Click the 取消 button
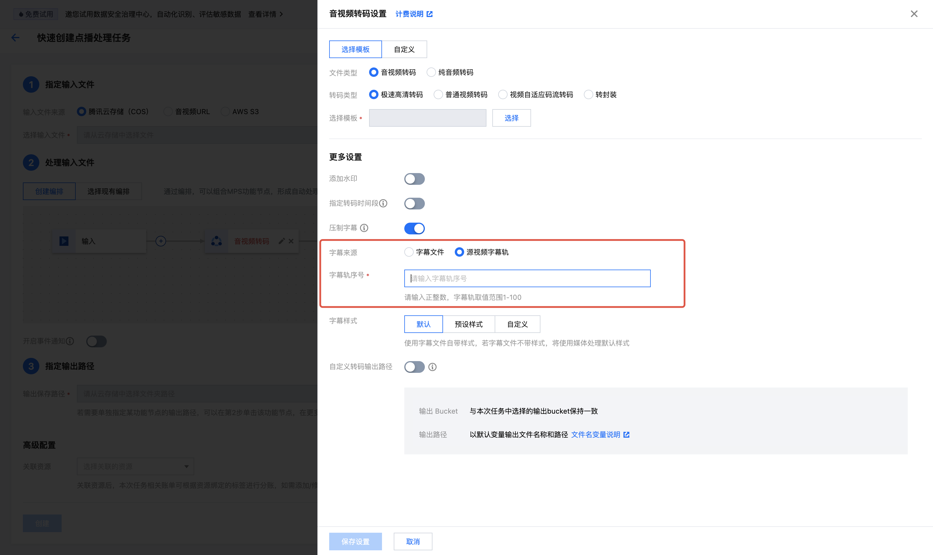 [x=413, y=541]
